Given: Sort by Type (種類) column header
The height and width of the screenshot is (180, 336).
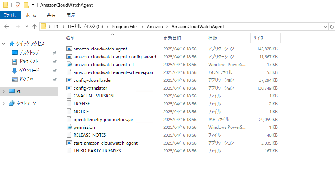Looking at the screenshot, I should click(228, 38).
